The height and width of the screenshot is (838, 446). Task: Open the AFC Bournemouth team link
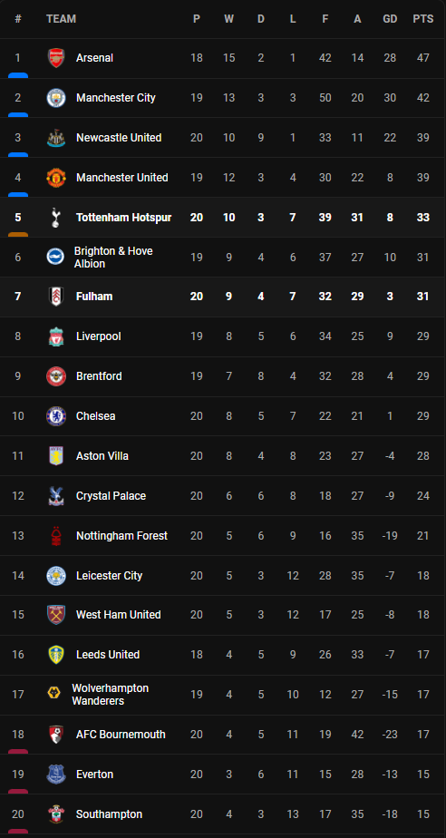click(121, 735)
